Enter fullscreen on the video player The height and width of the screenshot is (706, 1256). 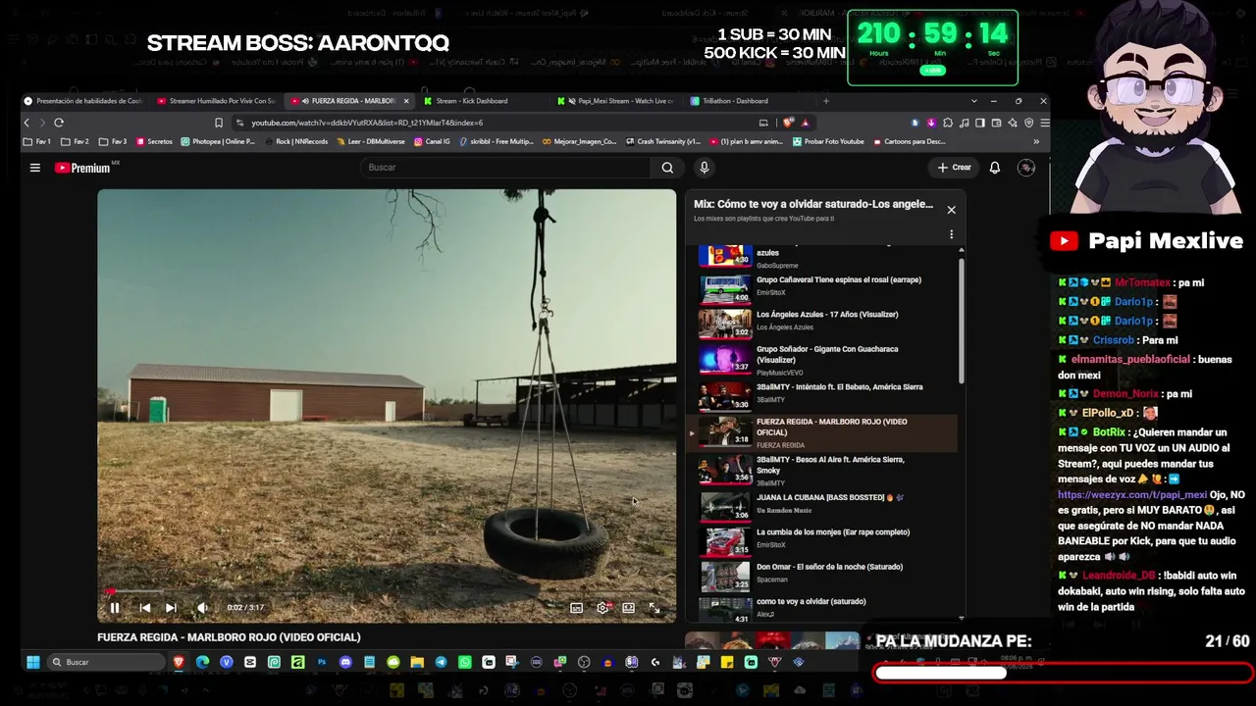coord(654,608)
